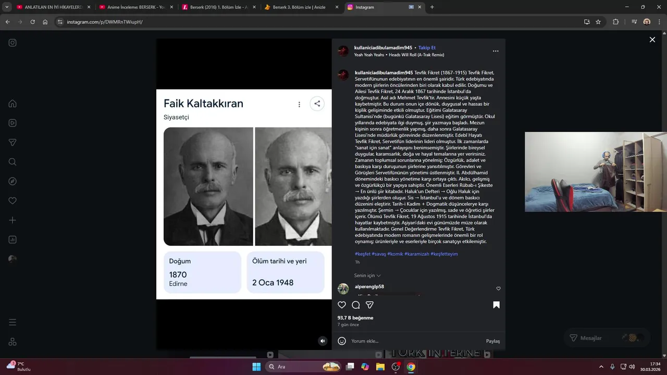Screen dimensions: 667x375
Task: Expand the hidden system tray icons chevron
Action: click(601, 367)
